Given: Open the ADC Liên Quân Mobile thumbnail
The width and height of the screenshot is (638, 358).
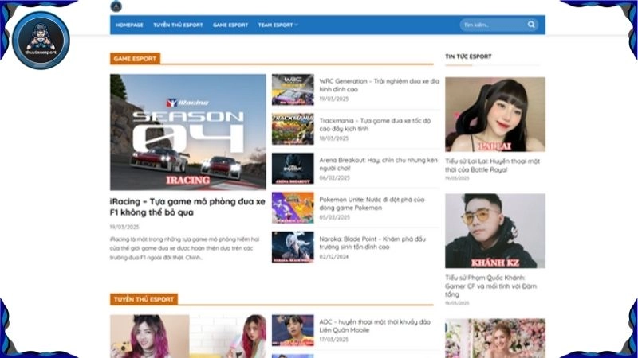Looking at the screenshot, I should (x=293, y=330).
